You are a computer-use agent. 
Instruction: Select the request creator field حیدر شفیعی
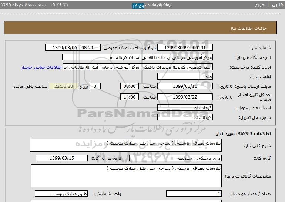tap(138, 67)
